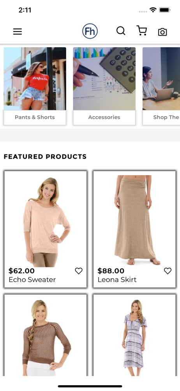Favorite the Leona Skirt with heart icon
The width and height of the screenshot is (180, 391).
(168, 271)
